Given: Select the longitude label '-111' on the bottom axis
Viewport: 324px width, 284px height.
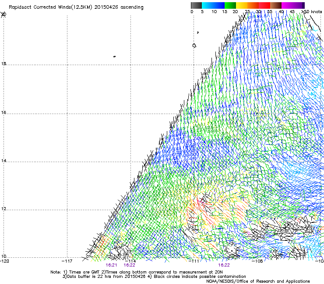Looking at the screenshot, I should 194,261.
